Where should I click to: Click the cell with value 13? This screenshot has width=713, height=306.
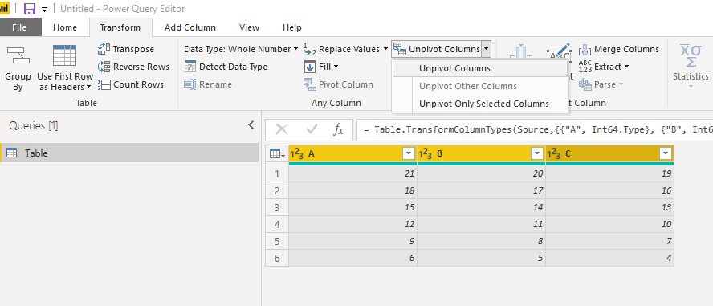[609, 207]
